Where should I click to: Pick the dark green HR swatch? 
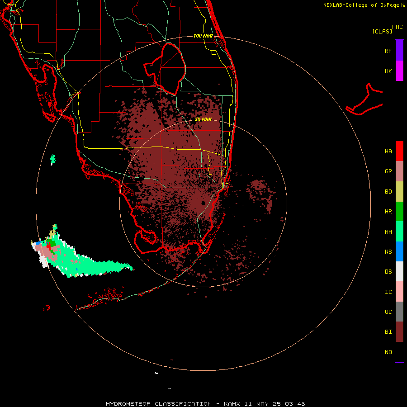click(399, 212)
